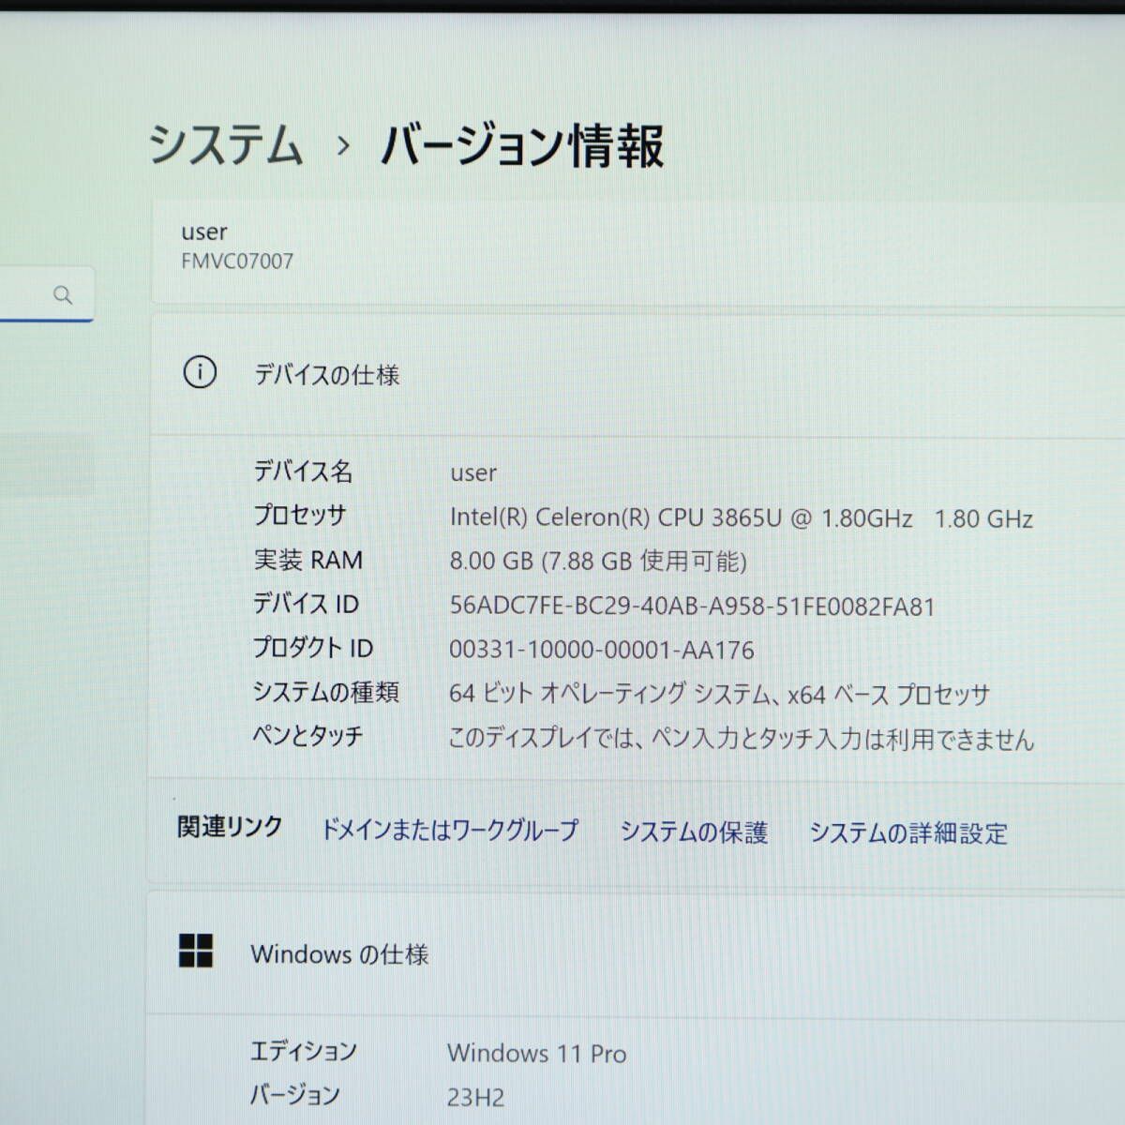Viewport: 1125px width, 1125px height.
Task: Click the user name at card top
Action: (x=204, y=232)
